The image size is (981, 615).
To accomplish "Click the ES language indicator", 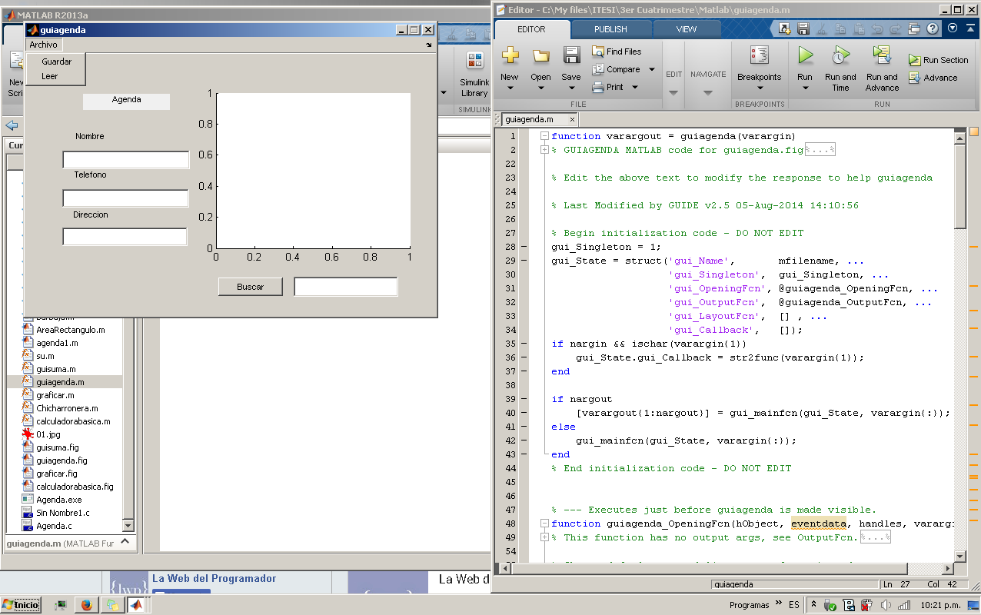I will coord(793,605).
